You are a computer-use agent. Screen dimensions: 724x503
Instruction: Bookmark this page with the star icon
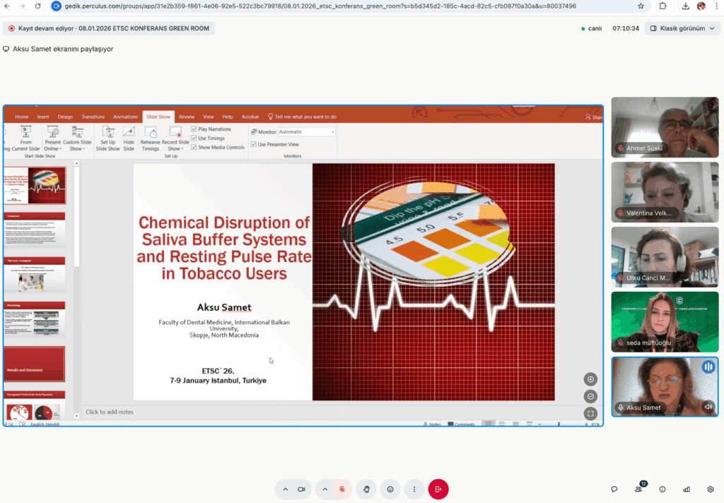point(641,6)
